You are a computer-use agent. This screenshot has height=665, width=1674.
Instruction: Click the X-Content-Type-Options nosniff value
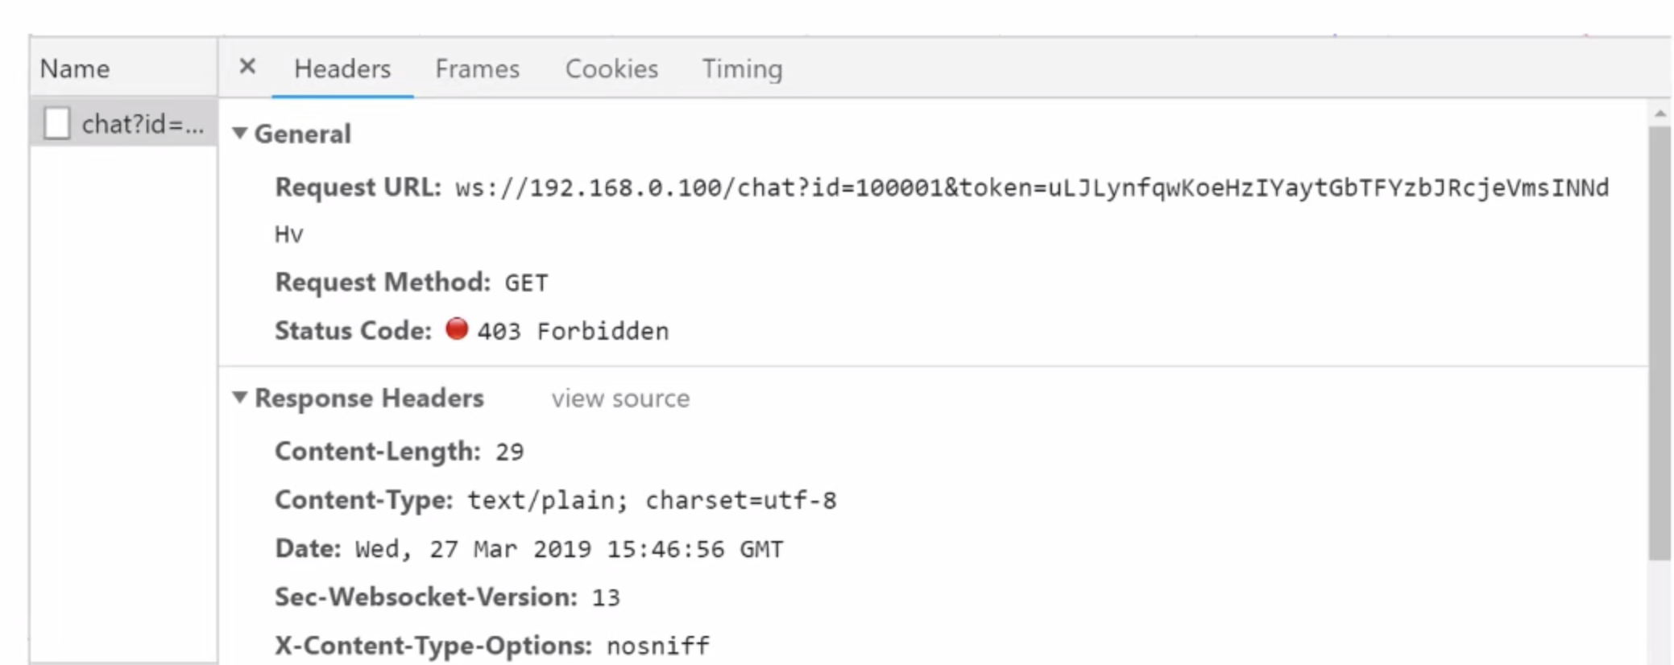click(658, 646)
